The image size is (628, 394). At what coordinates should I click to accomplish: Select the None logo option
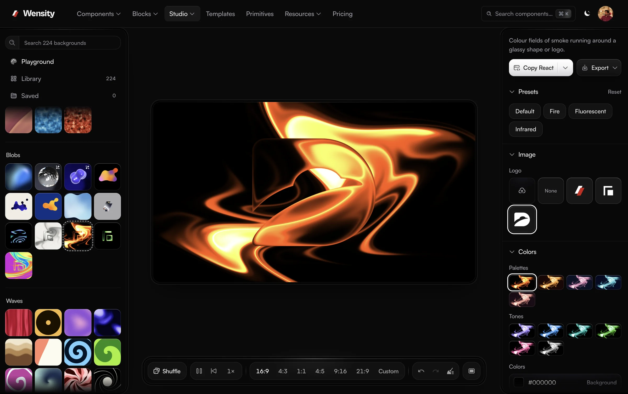[x=551, y=191]
